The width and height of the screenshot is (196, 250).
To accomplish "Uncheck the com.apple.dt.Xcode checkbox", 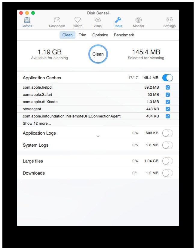I will (x=168, y=102).
